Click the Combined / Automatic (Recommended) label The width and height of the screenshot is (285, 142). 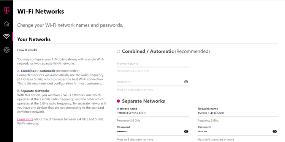pyautogui.click(x=166, y=51)
